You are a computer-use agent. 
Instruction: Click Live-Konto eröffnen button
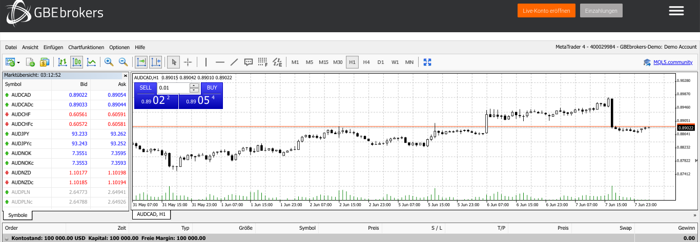tap(547, 11)
